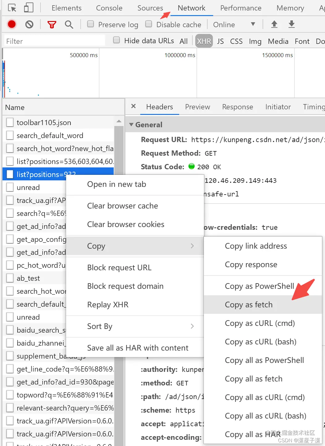This screenshot has height=446, width=325.
Task: Choose Copy as fetch
Action: [263, 305]
